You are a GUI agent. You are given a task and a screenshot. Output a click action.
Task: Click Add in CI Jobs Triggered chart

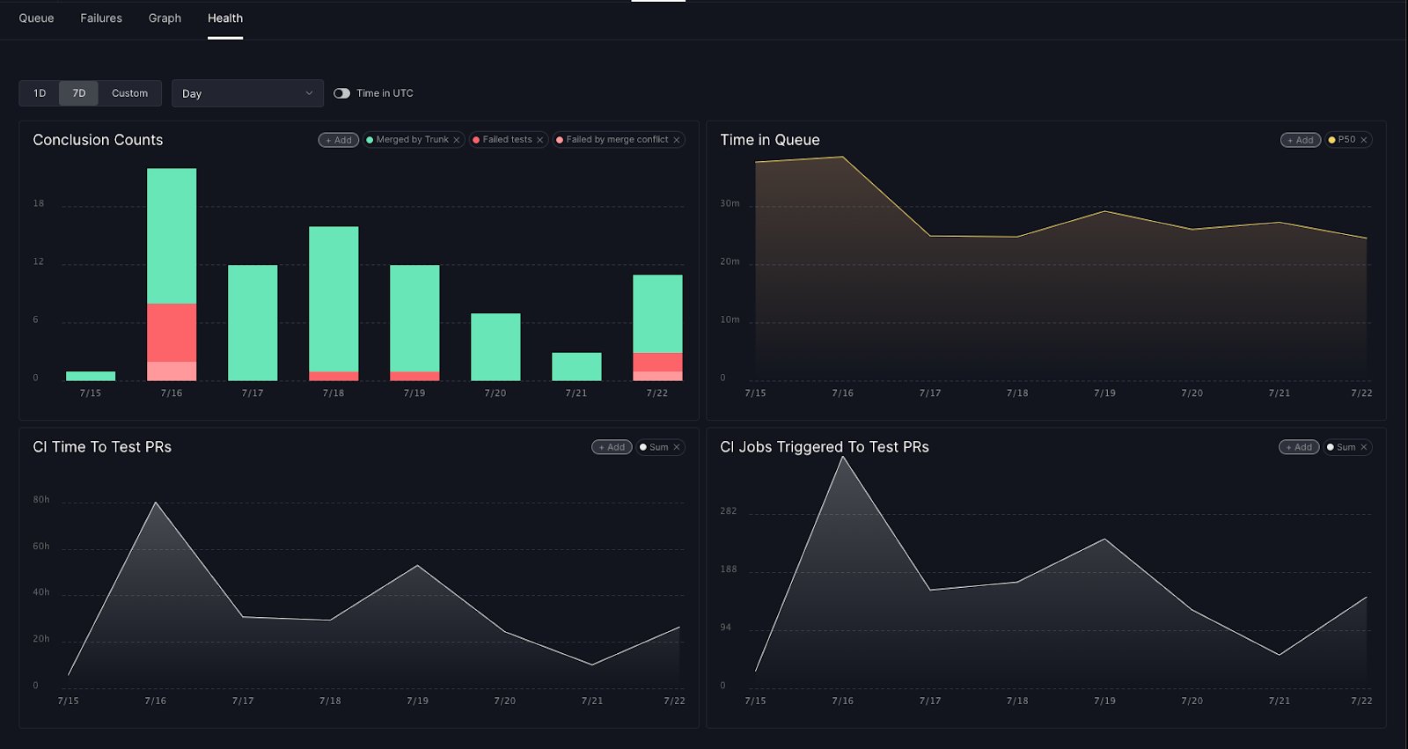point(1299,447)
